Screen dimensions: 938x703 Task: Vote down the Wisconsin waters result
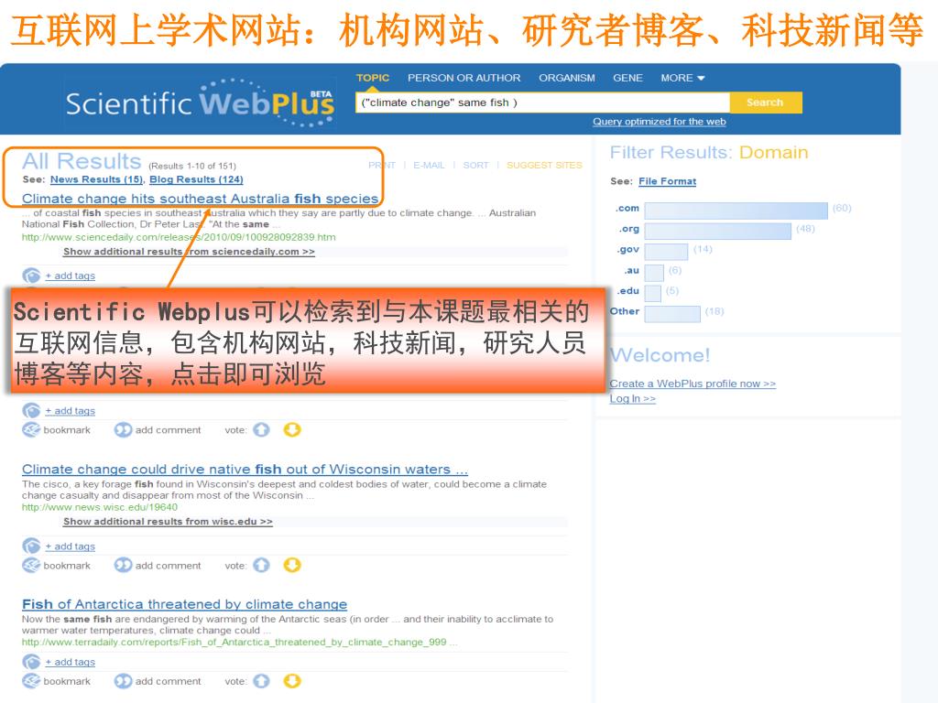click(x=292, y=565)
